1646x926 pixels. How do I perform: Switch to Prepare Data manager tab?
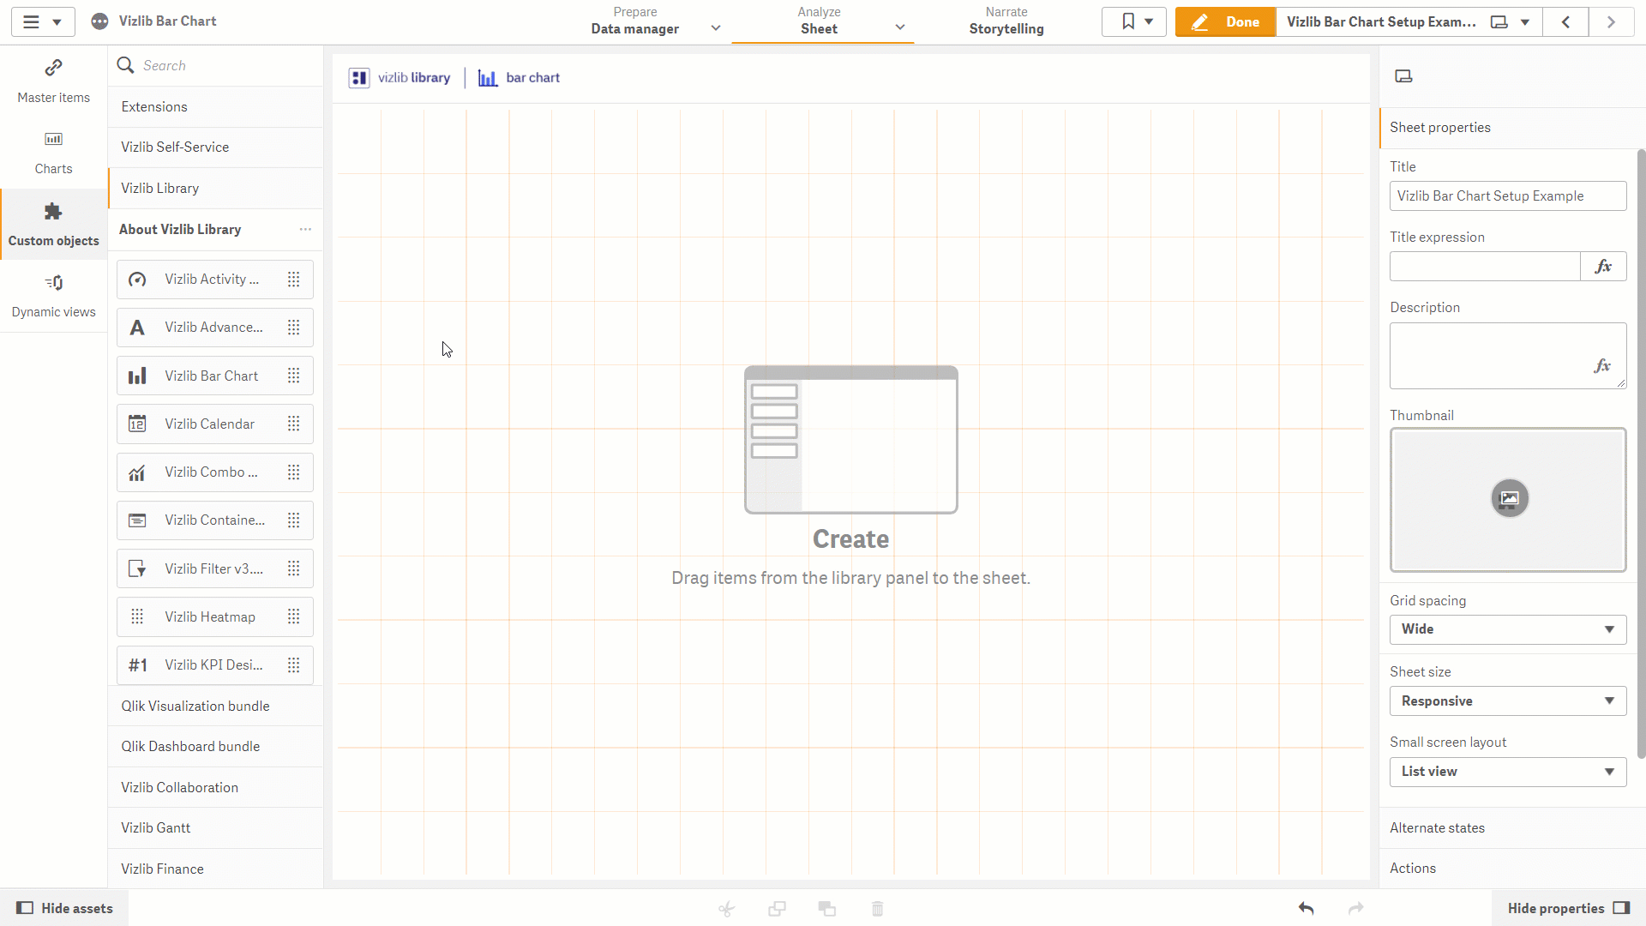point(634,21)
